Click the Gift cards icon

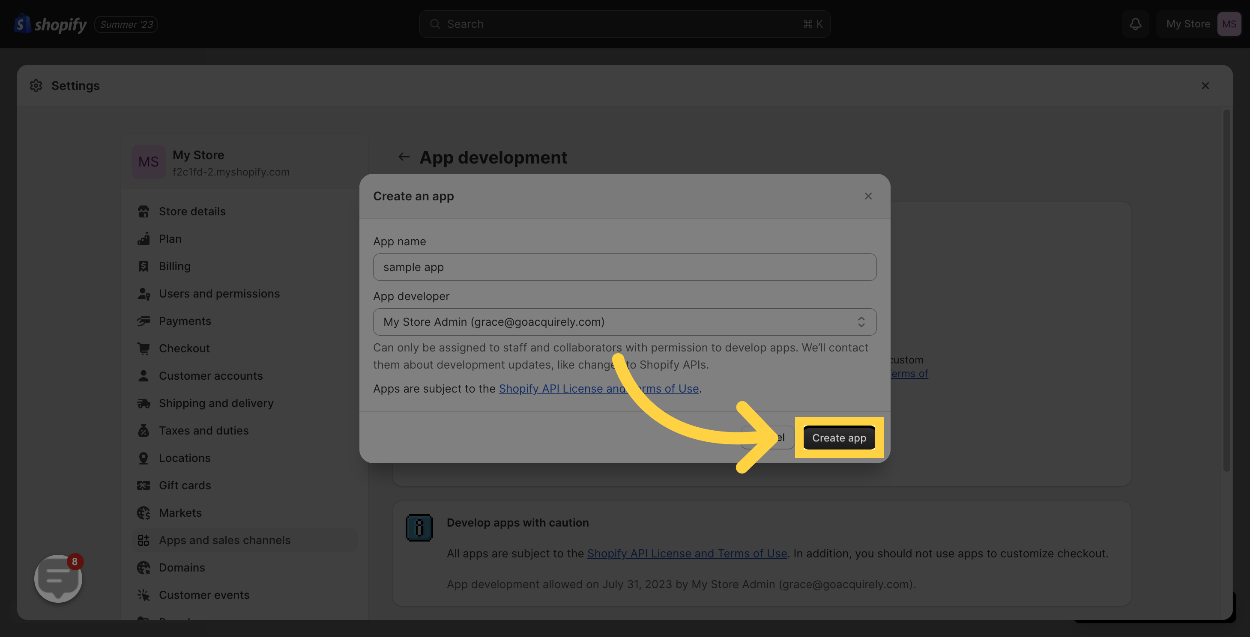point(144,486)
